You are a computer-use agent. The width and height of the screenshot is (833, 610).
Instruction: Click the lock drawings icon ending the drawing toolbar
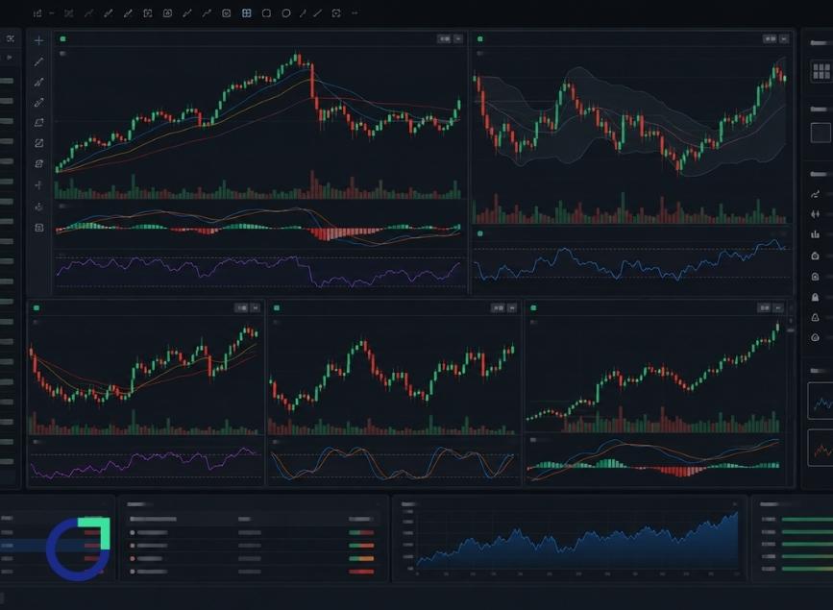(x=38, y=228)
